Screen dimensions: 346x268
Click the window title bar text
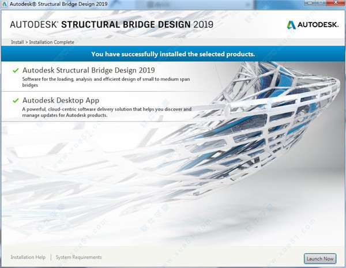point(58,5)
